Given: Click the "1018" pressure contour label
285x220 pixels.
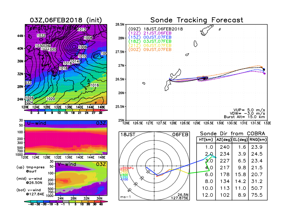Looking at the screenshot, I should (63, 68).
